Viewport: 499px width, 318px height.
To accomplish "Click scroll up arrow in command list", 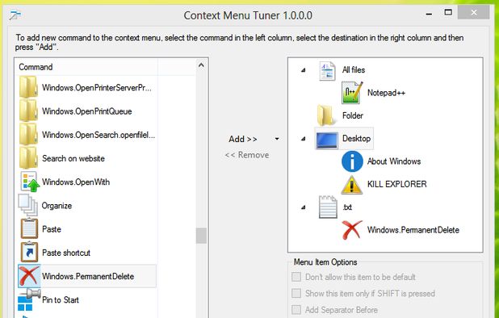I will point(201,65).
